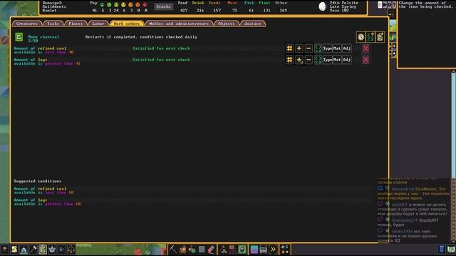Switch to the Tasks tab

click(53, 23)
